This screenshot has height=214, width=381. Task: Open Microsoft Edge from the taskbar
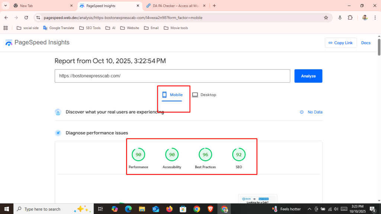point(128,209)
